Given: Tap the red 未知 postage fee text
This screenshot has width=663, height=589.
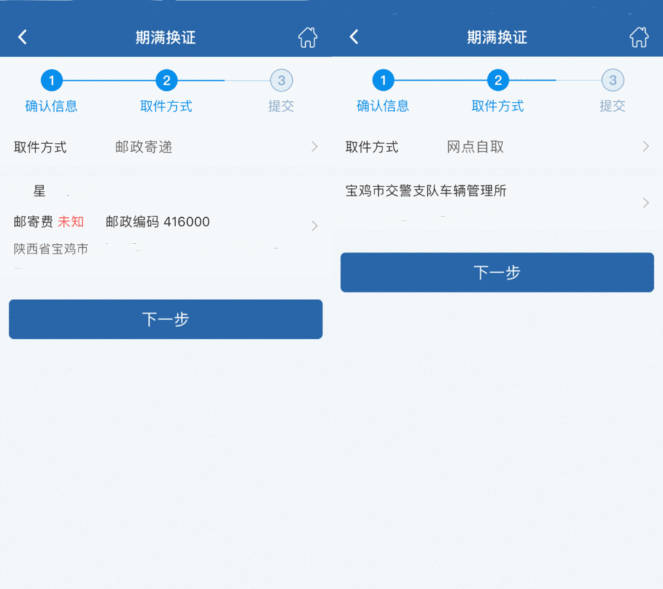Looking at the screenshot, I should (71, 222).
